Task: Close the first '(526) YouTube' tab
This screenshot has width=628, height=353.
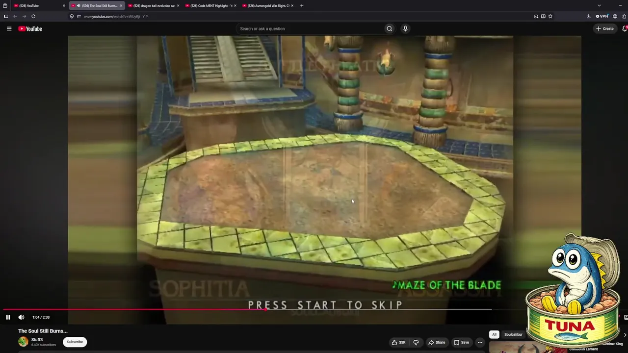Action: (x=64, y=5)
